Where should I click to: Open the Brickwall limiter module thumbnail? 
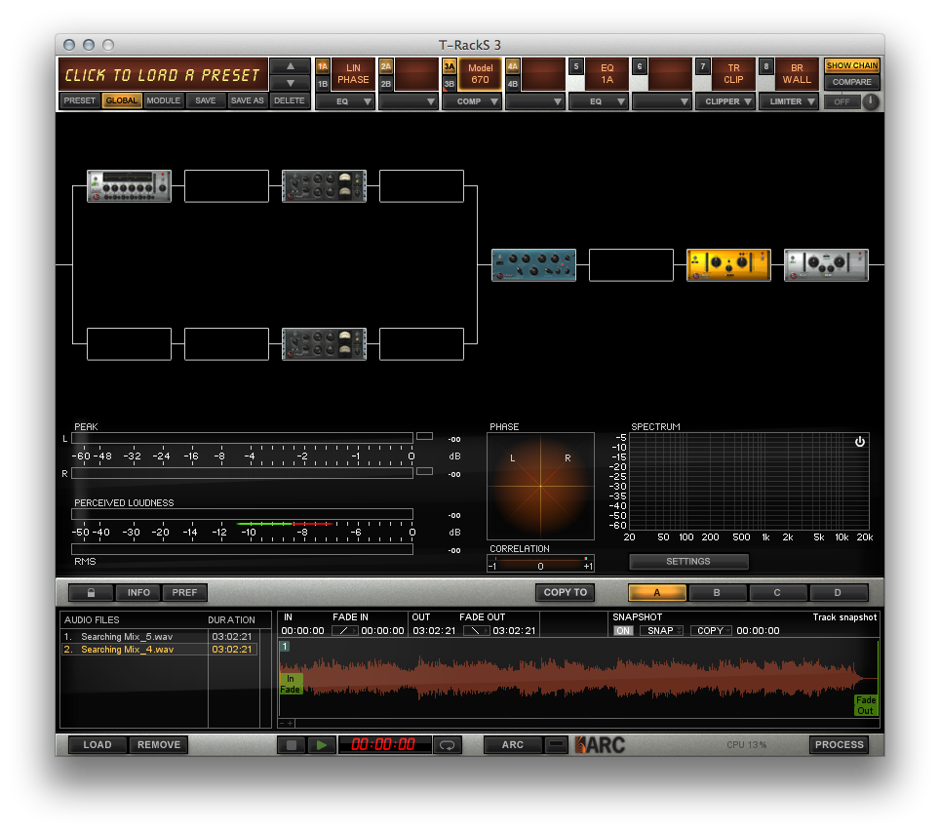[x=826, y=265]
